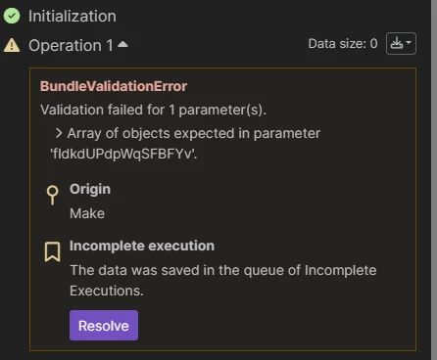
Task: Click the download output icon button
Action: 397,43
